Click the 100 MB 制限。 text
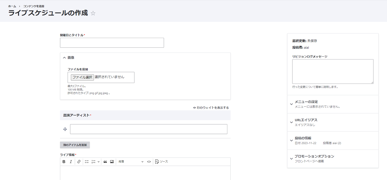387x180 pixels. click(76, 90)
